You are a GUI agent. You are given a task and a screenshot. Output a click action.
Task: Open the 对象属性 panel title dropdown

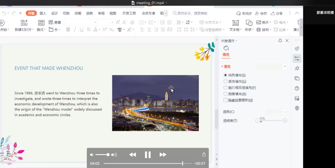tap(236, 41)
